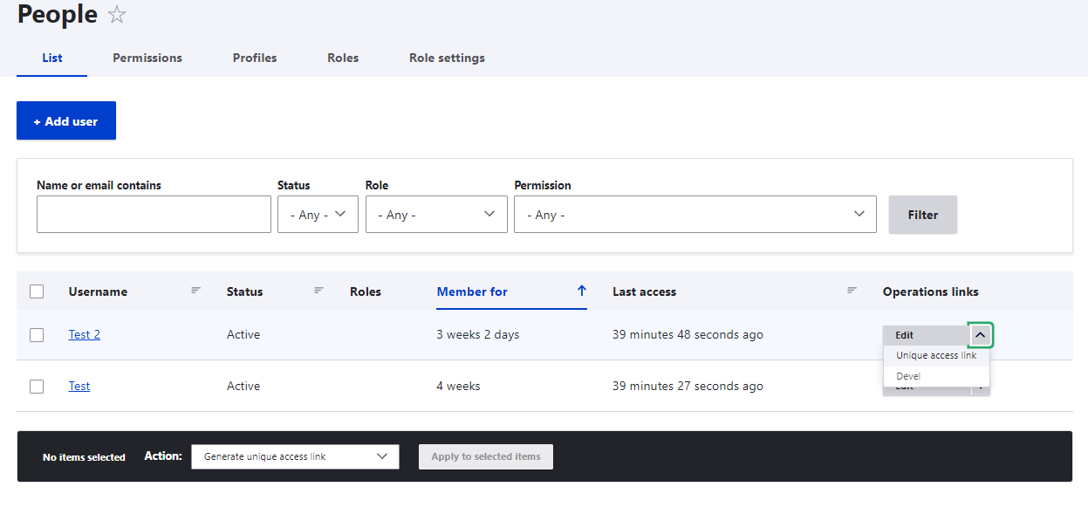This screenshot has width=1088, height=514.
Task: Expand the Permission filter dropdown
Action: (x=695, y=215)
